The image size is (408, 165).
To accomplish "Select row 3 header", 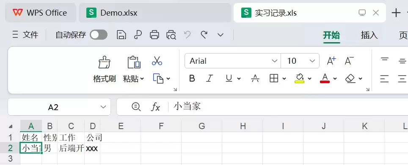I will [10, 158].
